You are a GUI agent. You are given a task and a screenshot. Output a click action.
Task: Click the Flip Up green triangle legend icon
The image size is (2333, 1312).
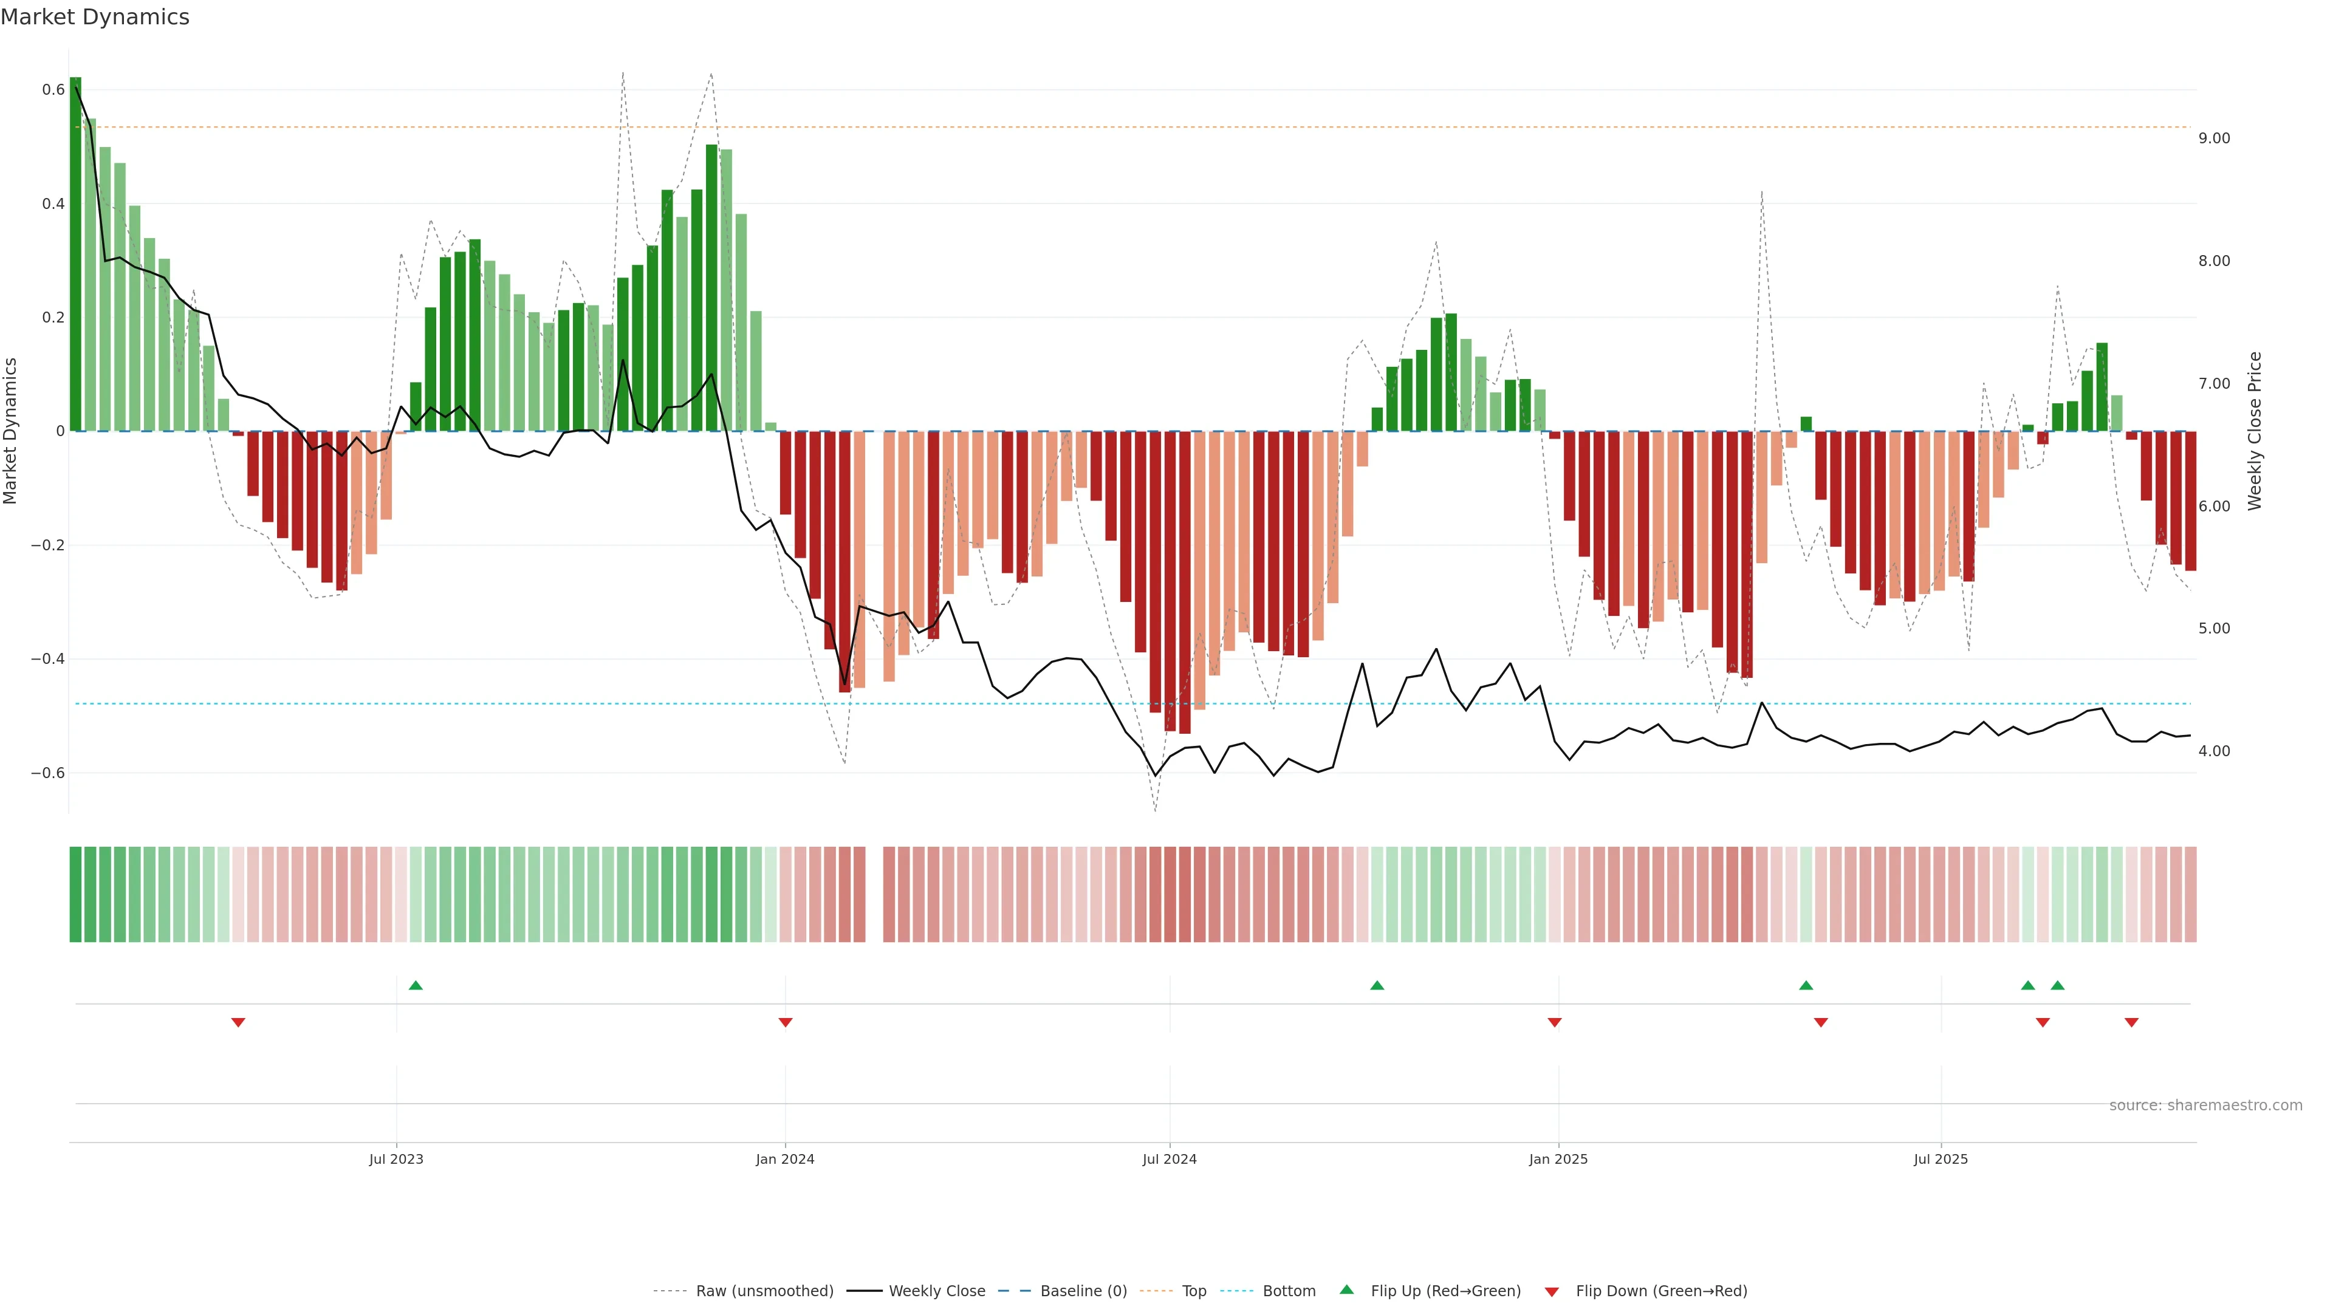click(1347, 1290)
